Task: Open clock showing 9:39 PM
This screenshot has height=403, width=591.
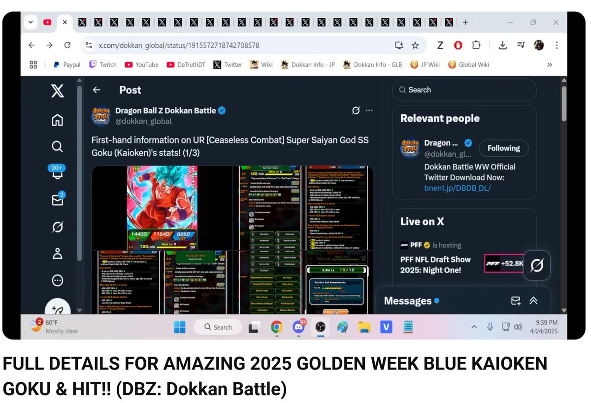Action: [x=545, y=327]
